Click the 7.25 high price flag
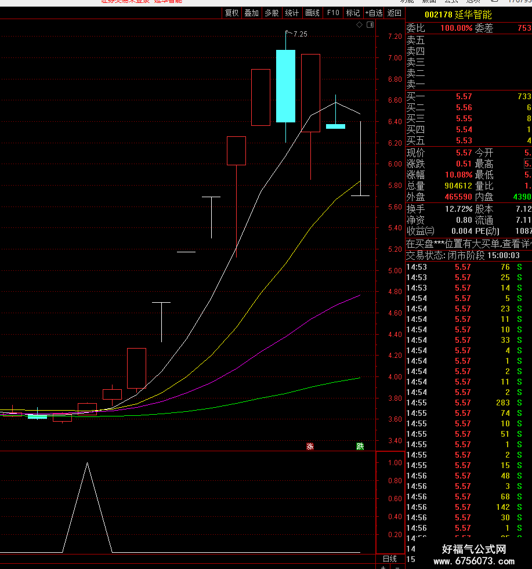 297,34
